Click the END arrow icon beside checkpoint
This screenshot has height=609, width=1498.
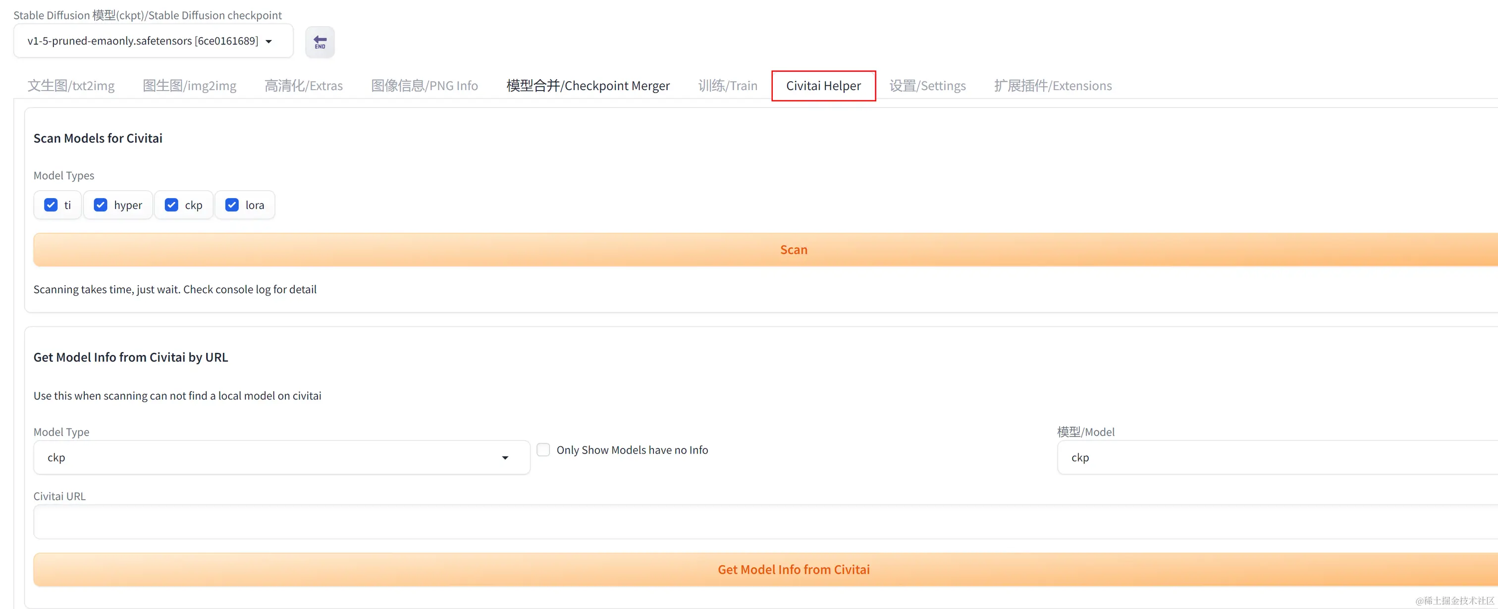click(320, 42)
